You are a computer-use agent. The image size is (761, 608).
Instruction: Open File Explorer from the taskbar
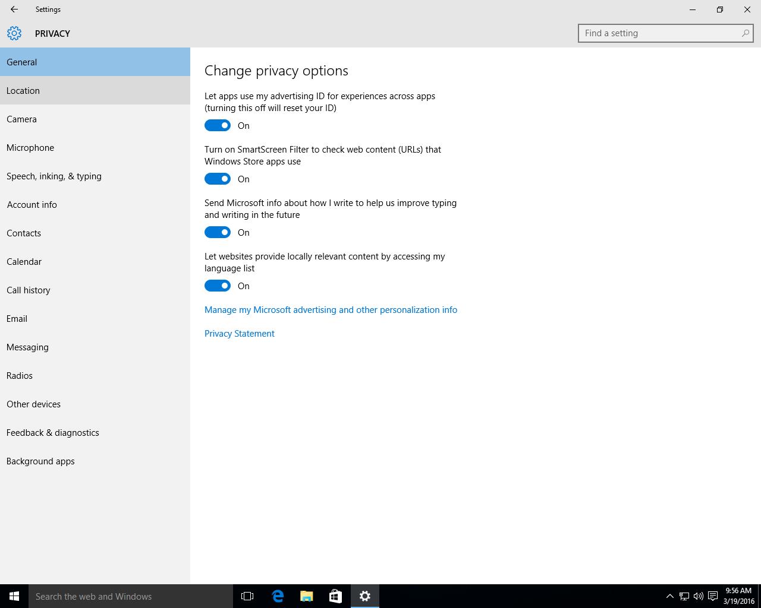[x=307, y=596]
